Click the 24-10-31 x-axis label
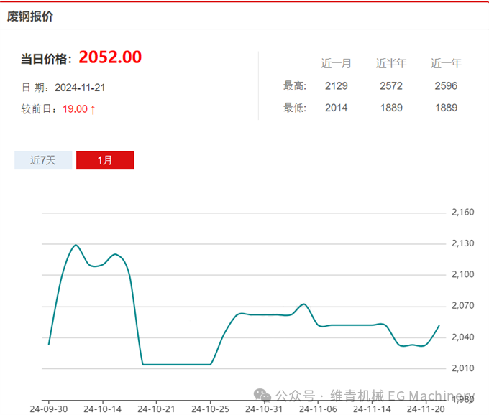 pyautogui.click(x=264, y=409)
